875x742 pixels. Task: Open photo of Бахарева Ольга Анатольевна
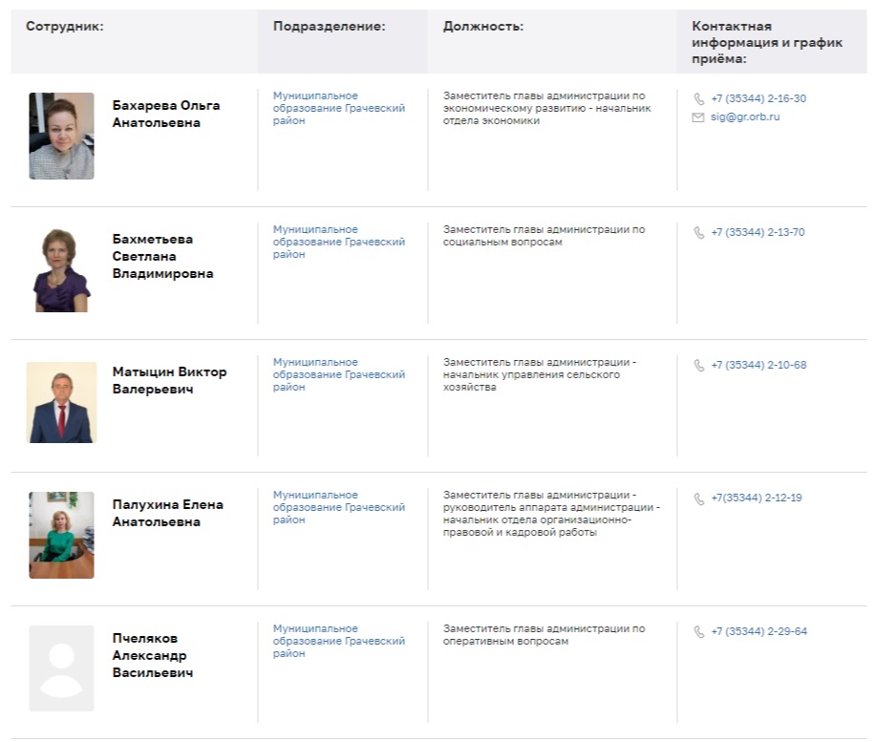(61, 136)
